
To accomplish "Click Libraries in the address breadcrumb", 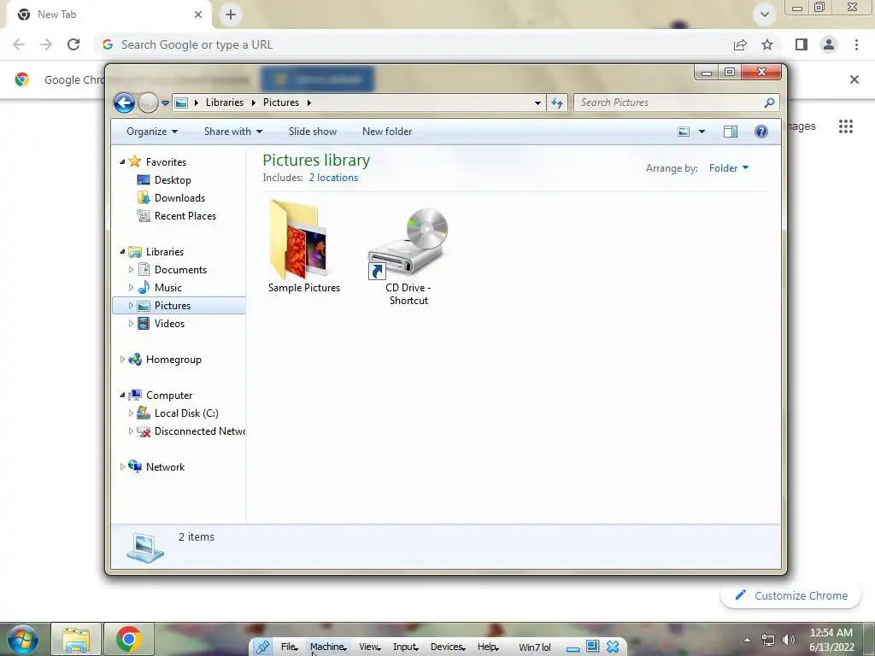I will coord(225,102).
